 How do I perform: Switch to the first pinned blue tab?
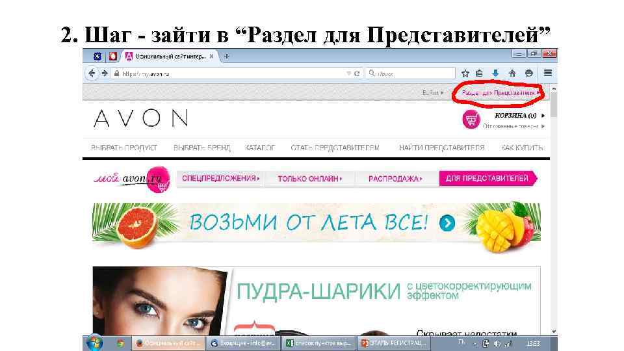coord(97,57)
